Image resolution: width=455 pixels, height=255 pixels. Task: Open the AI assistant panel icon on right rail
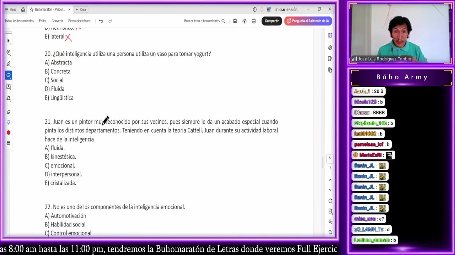(330, 35)
